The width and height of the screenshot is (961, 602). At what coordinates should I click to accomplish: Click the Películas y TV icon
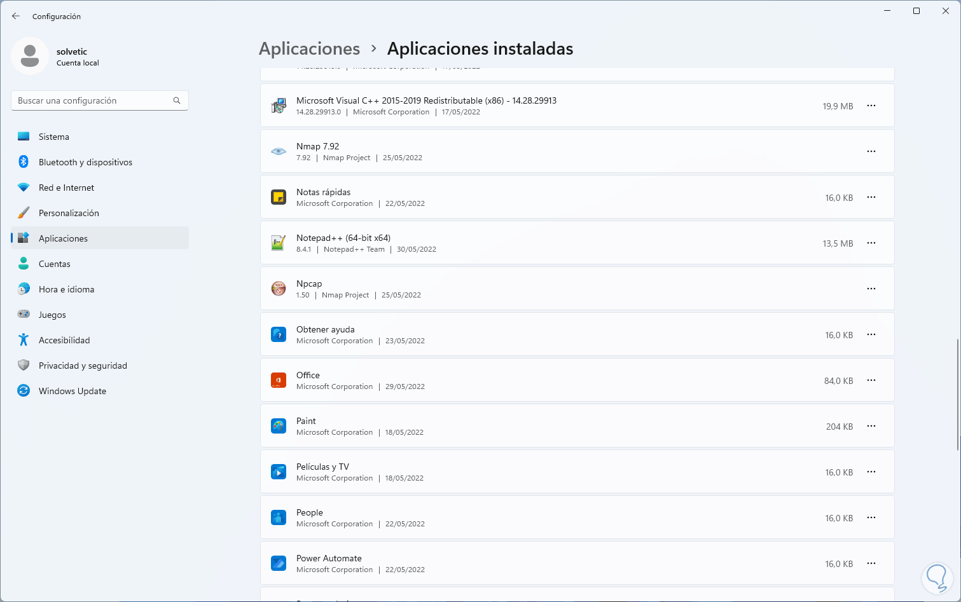pos(279,472)
